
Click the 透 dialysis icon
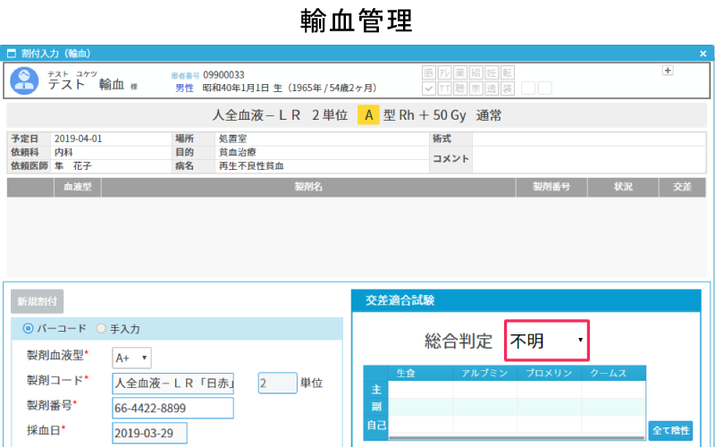click(x=492, y=88)
